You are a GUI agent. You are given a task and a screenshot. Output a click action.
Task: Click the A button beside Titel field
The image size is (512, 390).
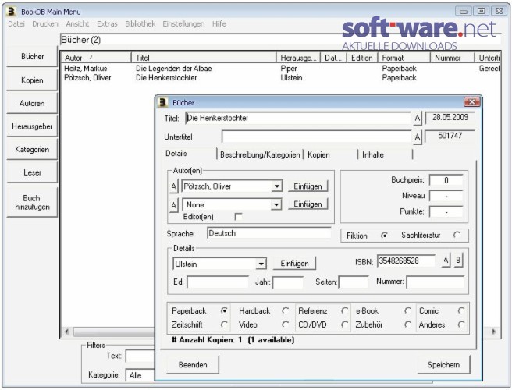point(418,118)
